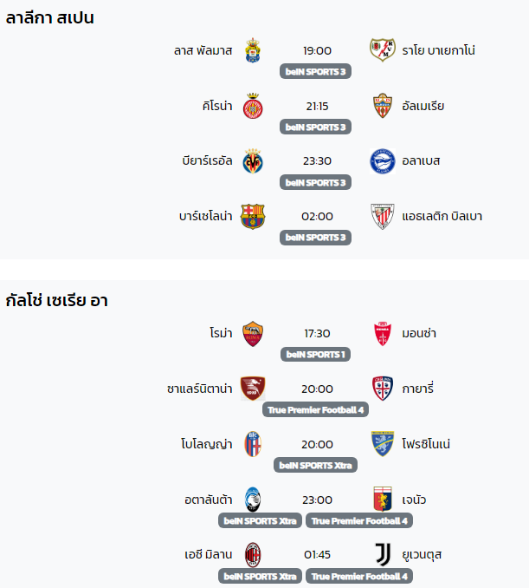Image resolution: width=529 pixels, height=588 pixels.
Task: Click the Athletic Bilbao crest
Action: 382,216
